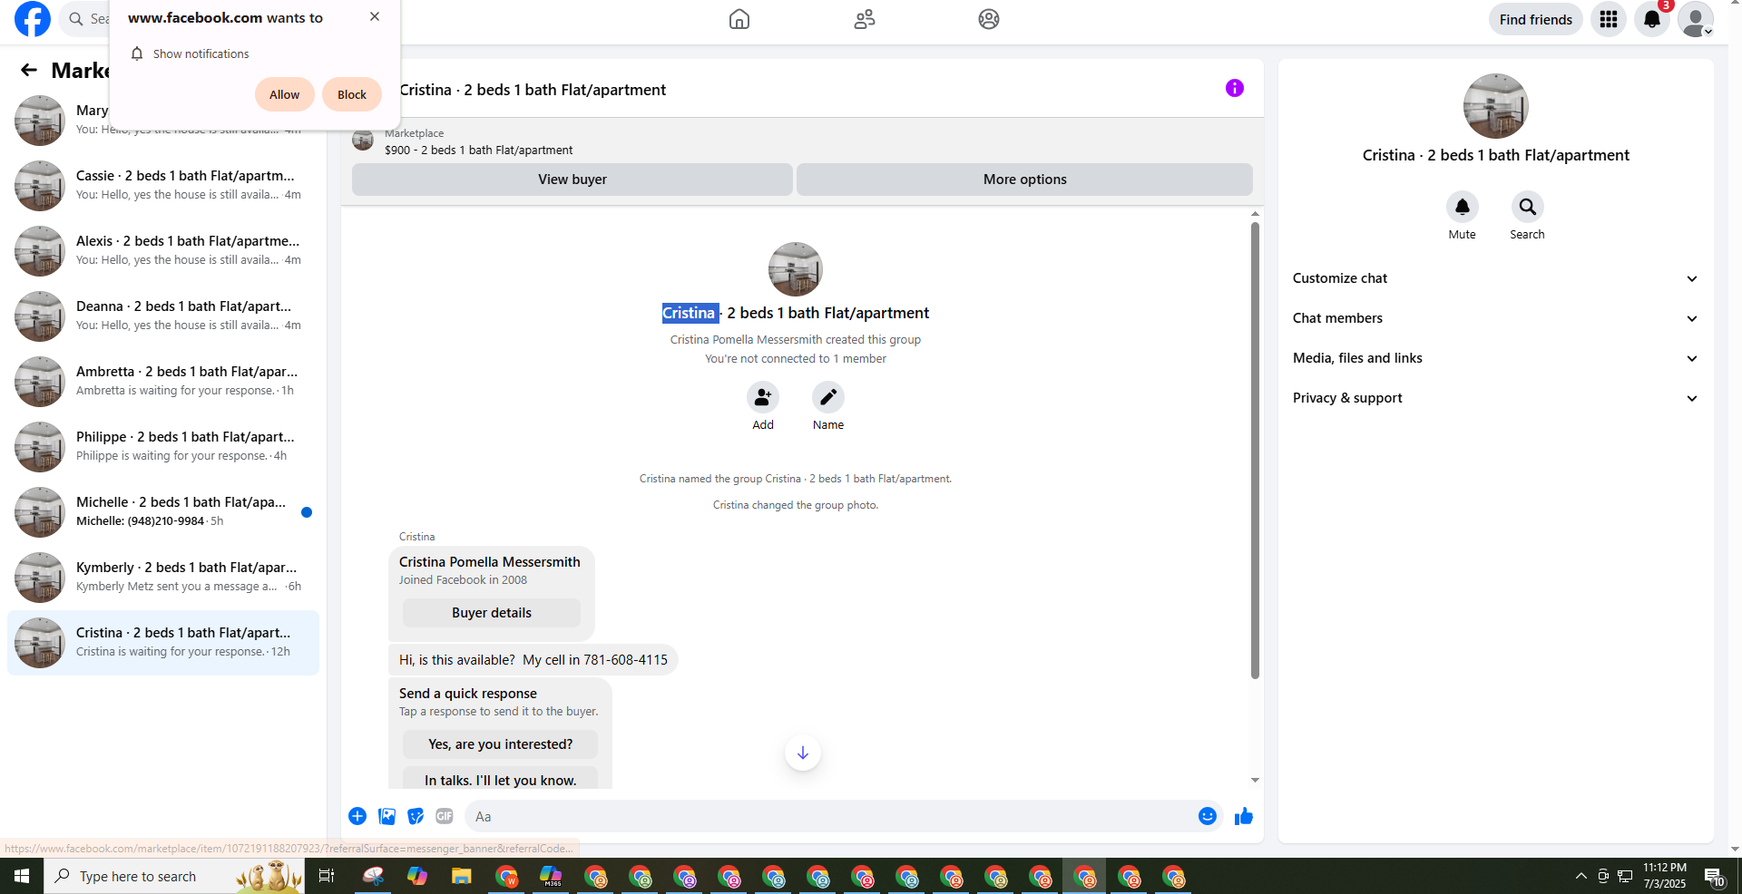Block Facebook notifications
This screenshot has width=1742, height=894.
point(352,94)
